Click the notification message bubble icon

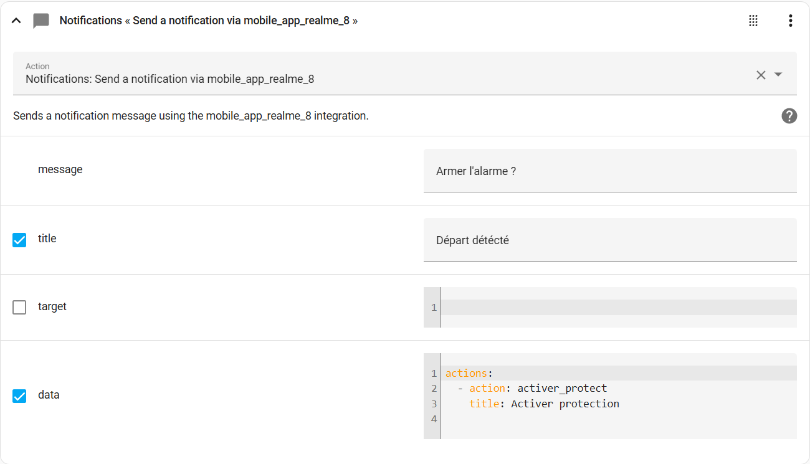tap(41, 21)
